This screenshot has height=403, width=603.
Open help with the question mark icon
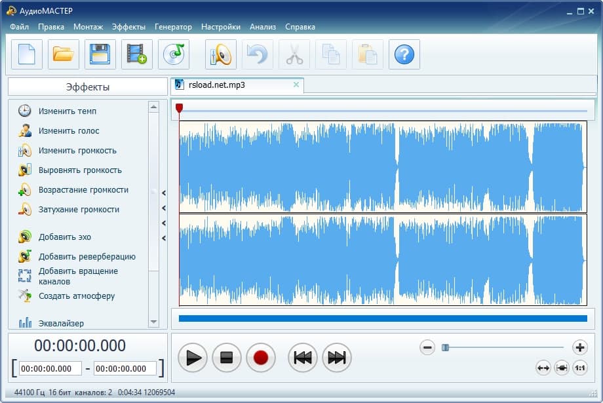[x=404, y=54]
